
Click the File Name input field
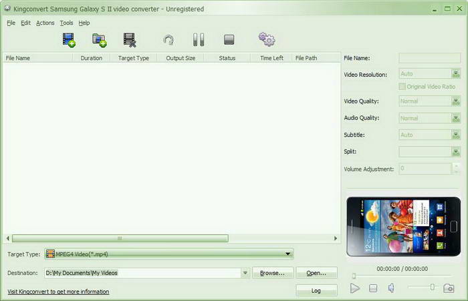429,58
